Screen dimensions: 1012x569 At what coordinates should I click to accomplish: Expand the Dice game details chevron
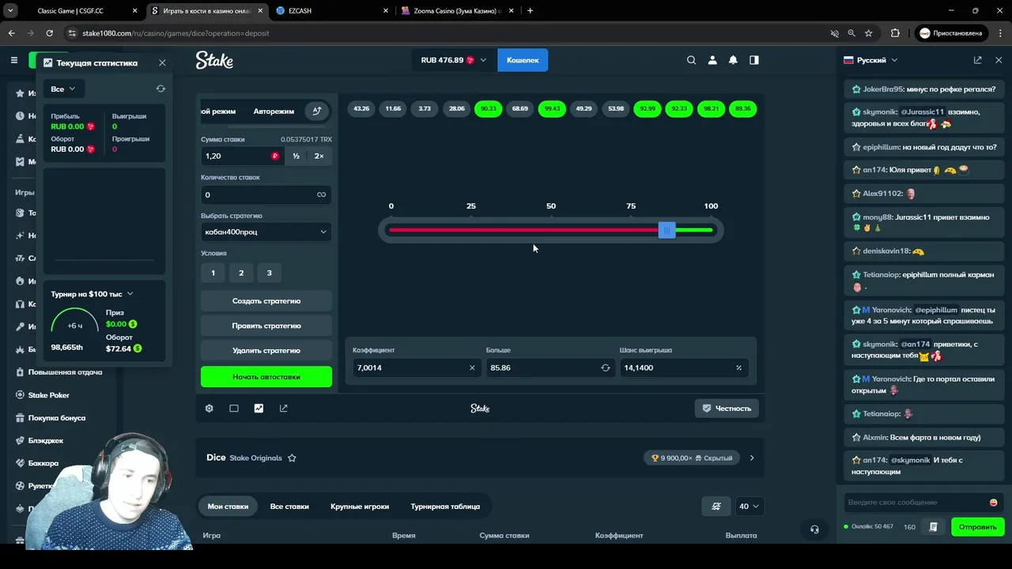tap(752, 458)
